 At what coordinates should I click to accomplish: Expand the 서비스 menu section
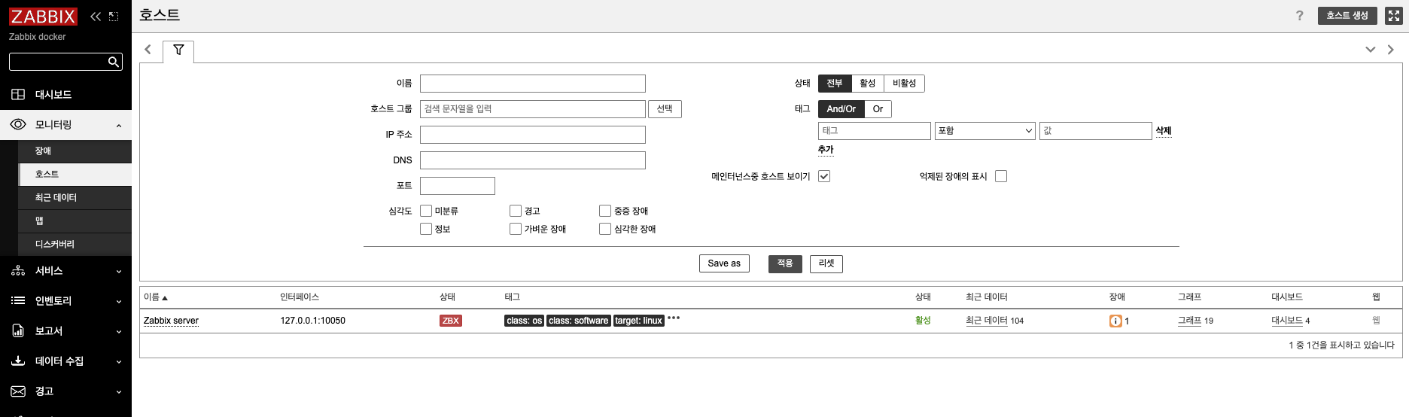(x=65, y=271)
